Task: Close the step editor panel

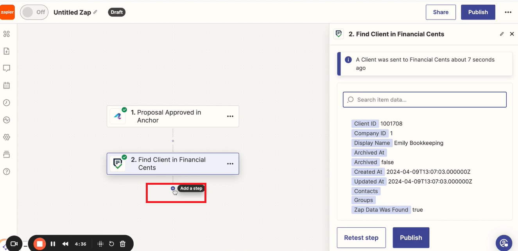Action: [x=512, y=34]
